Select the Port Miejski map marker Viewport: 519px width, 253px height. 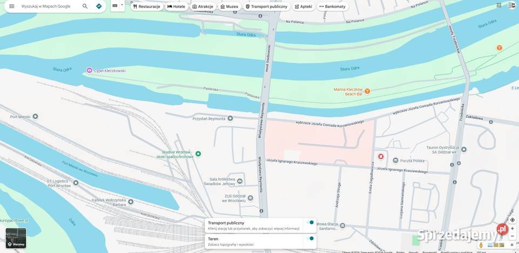[35, 117]
